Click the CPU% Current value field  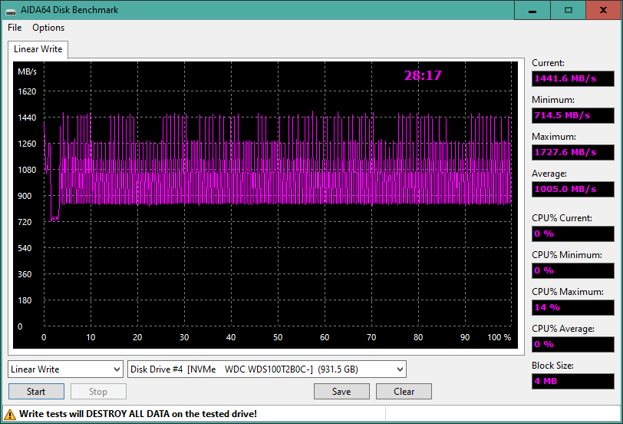coord(573,234)
